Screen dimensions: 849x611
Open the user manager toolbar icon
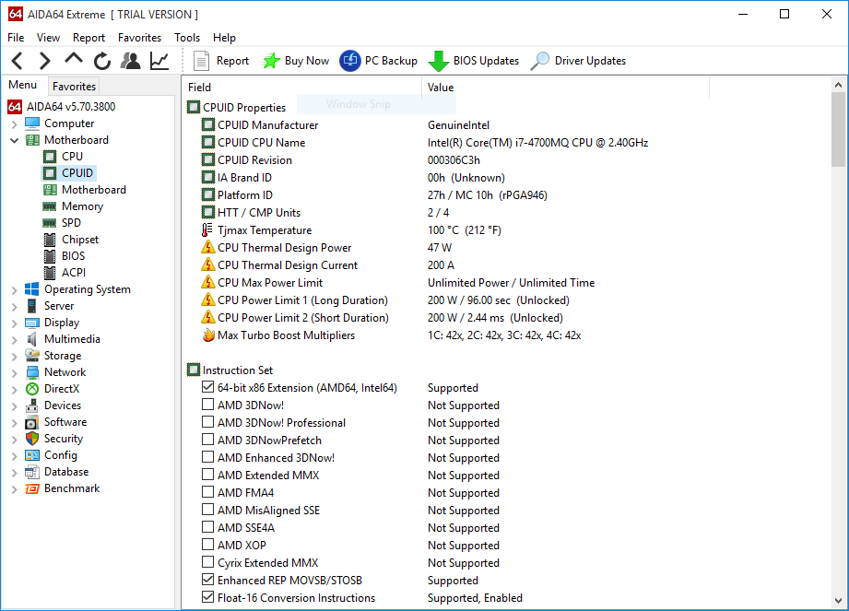pyautogui.click(x=131, y=61)
